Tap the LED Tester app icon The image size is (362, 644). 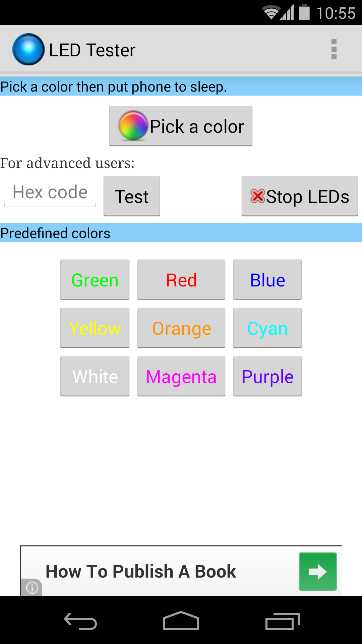(x=28, y=49)
